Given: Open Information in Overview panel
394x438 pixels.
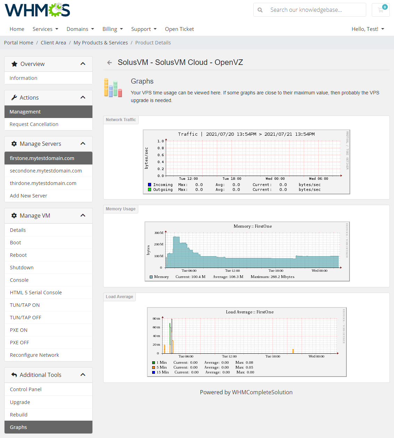Looking at the screenshot, I should 48,78.
